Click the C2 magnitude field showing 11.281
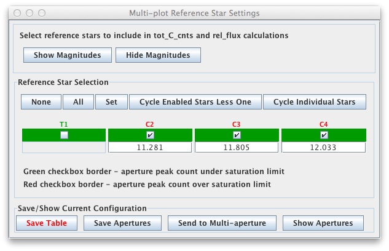This screenshot has height=251, width=389. [x=151, y=148]
